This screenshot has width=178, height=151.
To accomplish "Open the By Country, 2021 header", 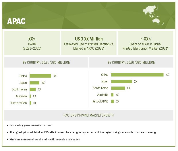I will coord(46,62).
